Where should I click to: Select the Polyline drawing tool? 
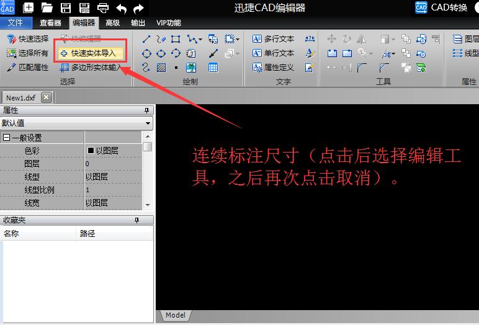(x=192, y=39)
